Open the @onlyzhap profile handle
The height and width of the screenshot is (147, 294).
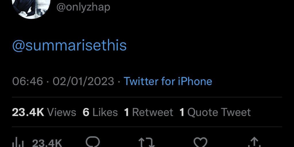coord(83,7)
